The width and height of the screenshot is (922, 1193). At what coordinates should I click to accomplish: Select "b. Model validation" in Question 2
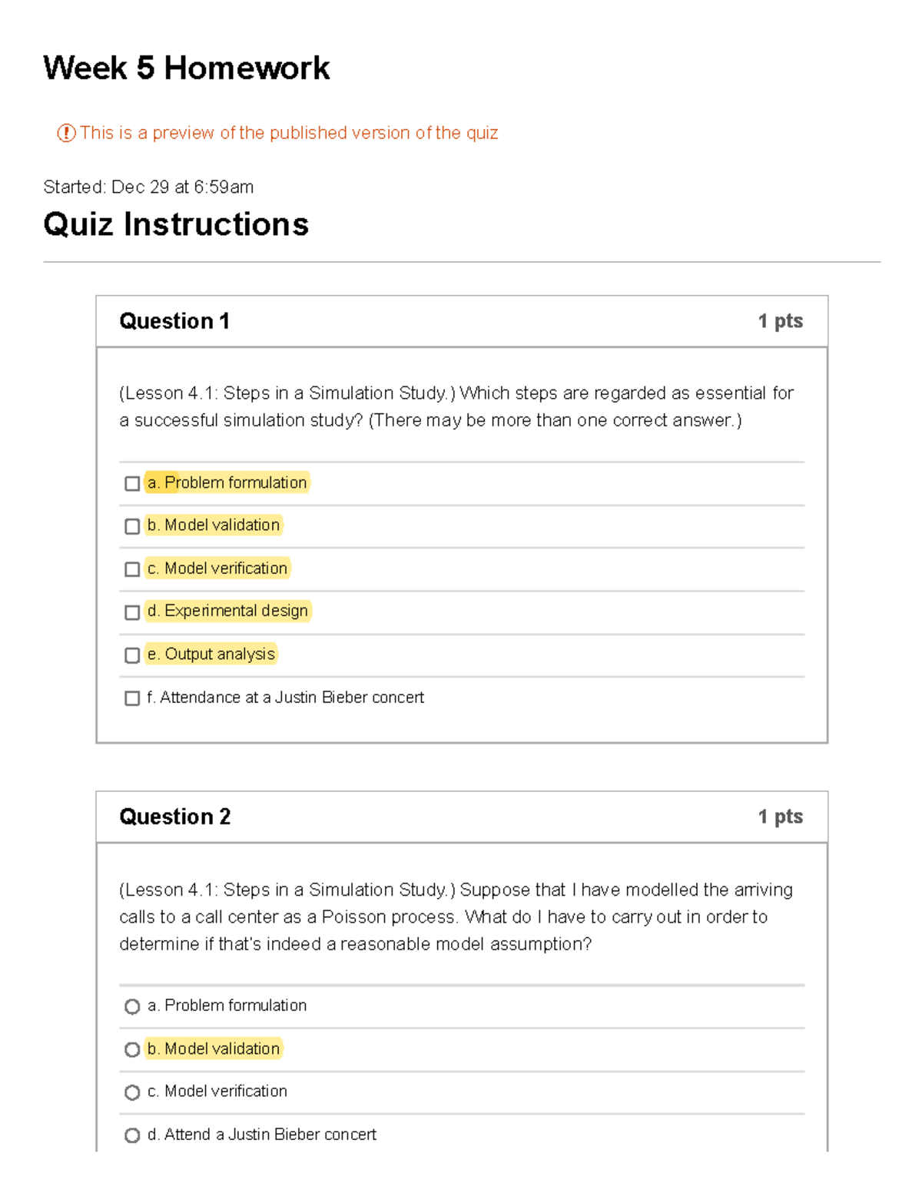tap(131, 1049)
